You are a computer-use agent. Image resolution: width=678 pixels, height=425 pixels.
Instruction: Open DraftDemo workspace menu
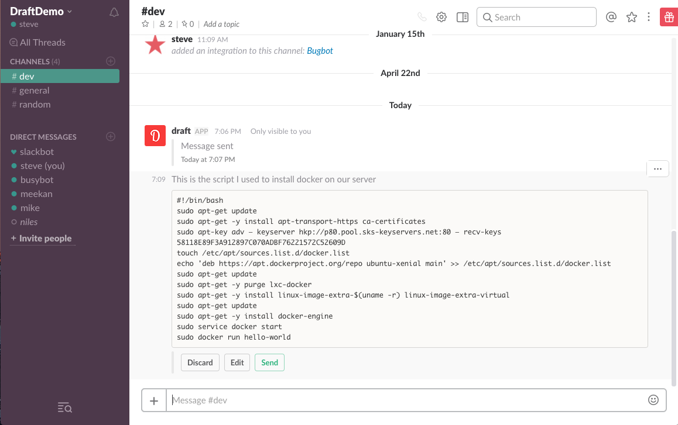pyautogui.click(x=40, y=11)
